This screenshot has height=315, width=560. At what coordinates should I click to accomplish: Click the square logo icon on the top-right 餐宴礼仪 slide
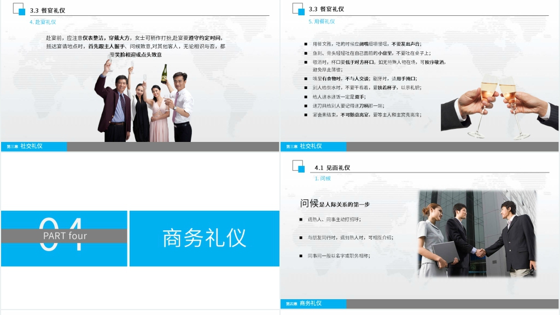[299, 10]
